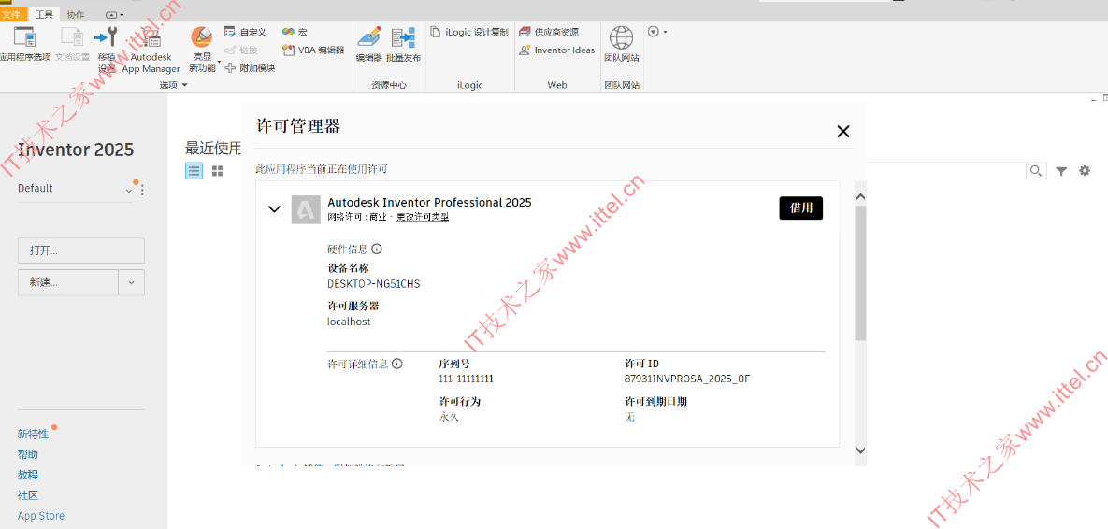Click license details (许可详细信息) info icon

point(397,364)
